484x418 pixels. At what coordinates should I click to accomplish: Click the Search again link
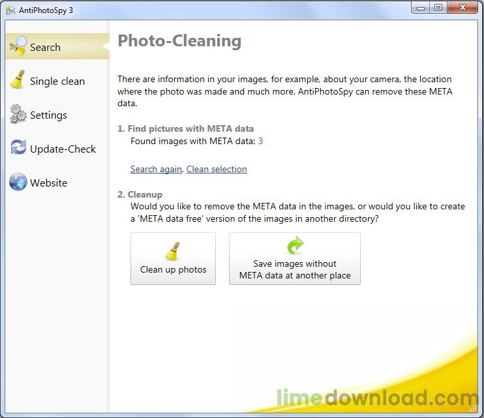tap(156, 169)
